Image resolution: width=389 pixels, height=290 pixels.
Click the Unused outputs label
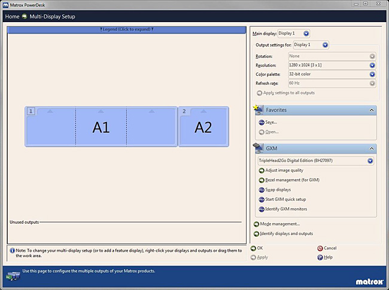click(24, 222)
